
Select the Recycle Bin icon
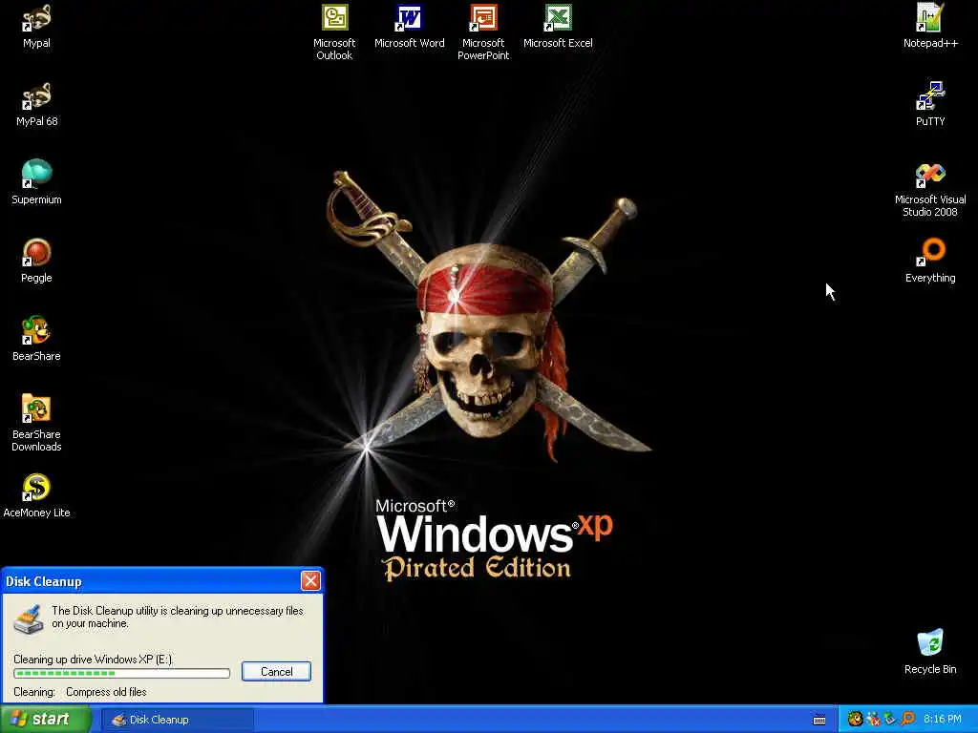tap(930, 652)
